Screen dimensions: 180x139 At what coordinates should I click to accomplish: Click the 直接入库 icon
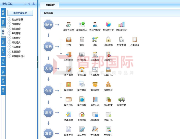pos(82,69)
